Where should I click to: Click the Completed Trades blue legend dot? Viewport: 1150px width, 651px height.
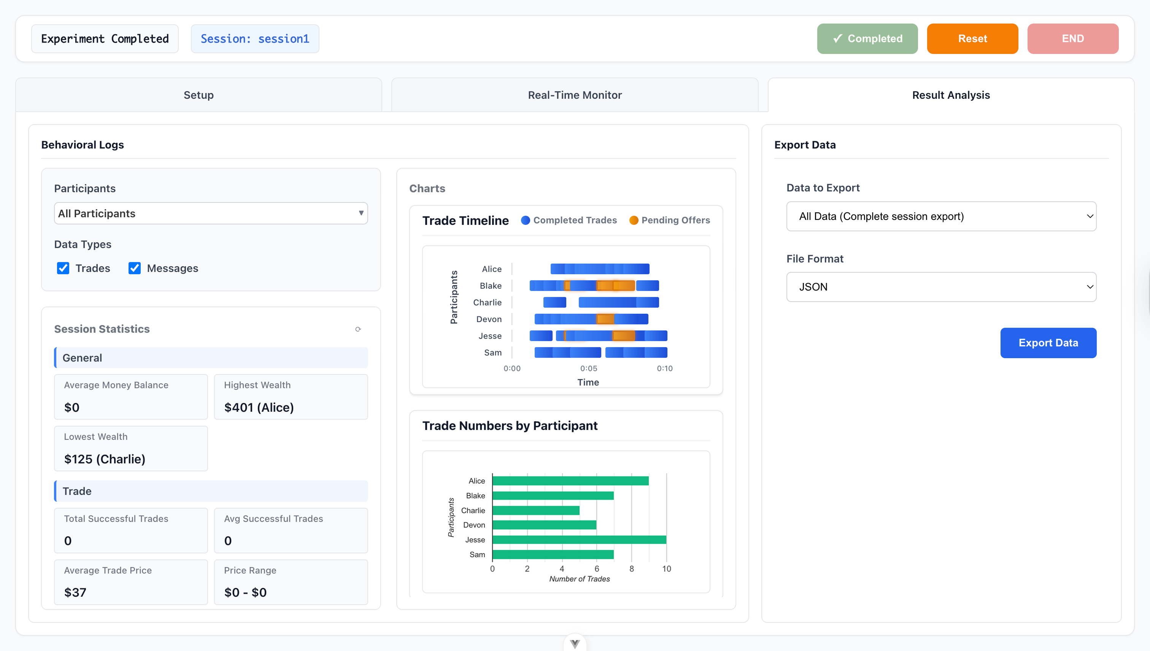coord(526,220)
